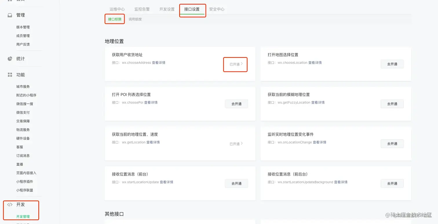Click the 统计 section heading

(x=21, y=59)
